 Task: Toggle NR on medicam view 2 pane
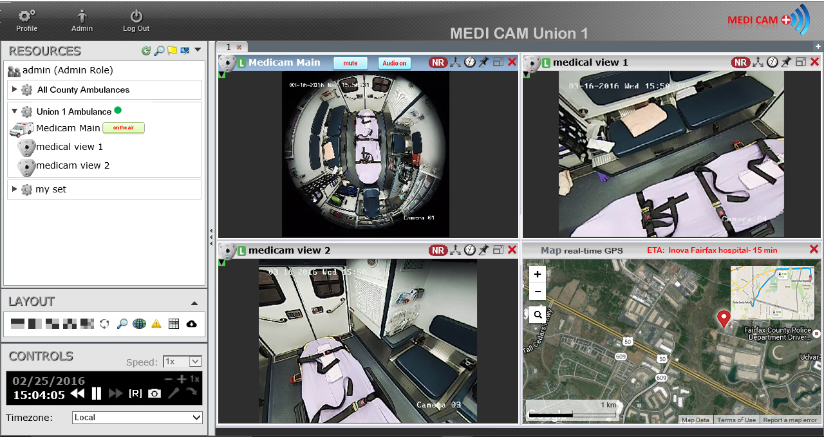click(x=438, y=250)
